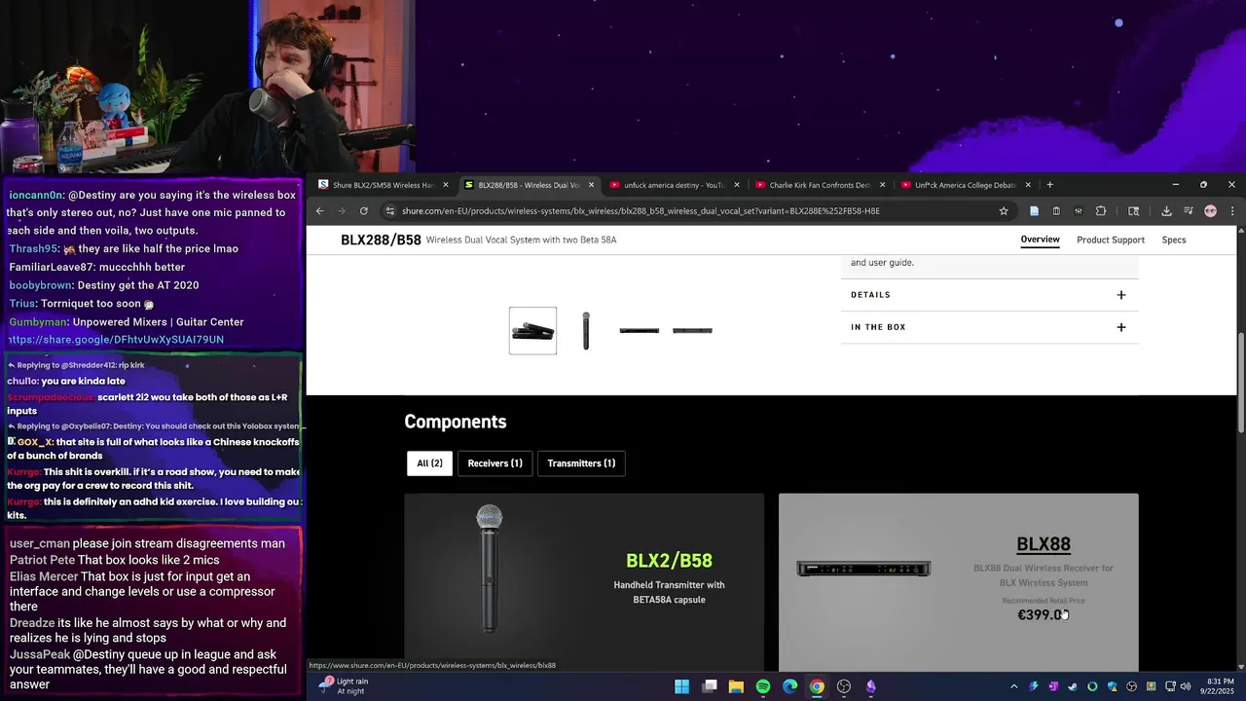The image size is (1246, 701).
Task: Open volume control in system tray
Action: pyautogui.click(x=1186, y=686)
